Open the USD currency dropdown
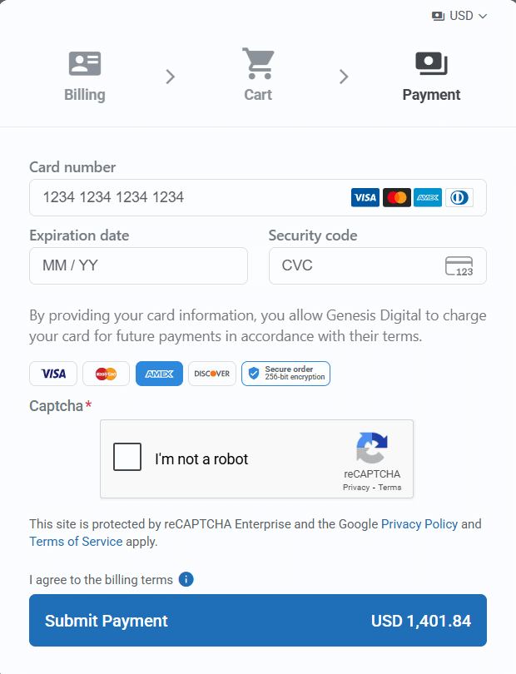Screen dimensions: 516x674 (459, 16)
